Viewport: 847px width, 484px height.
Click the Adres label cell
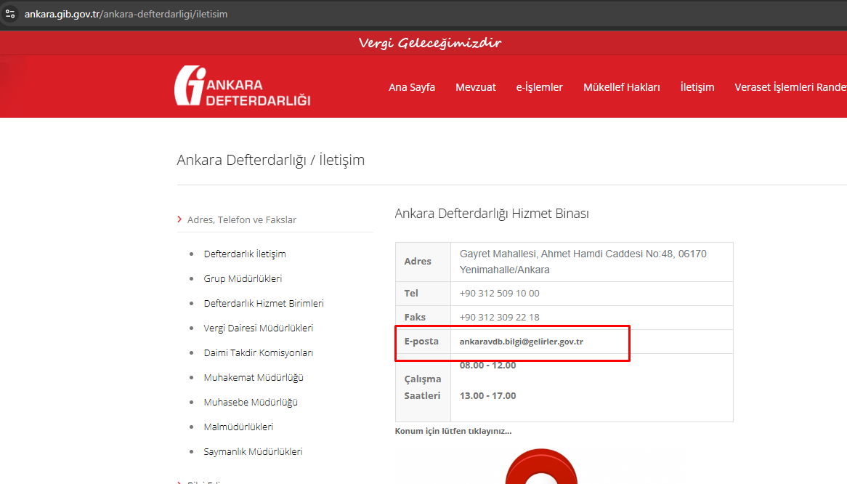423,262
